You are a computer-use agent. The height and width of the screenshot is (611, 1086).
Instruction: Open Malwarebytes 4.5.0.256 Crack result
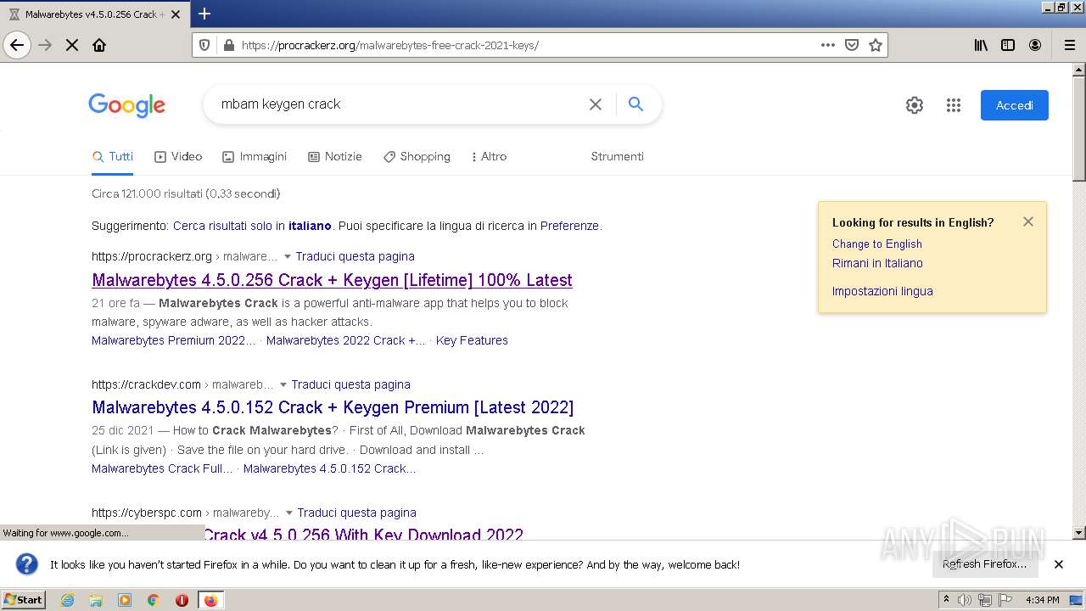[x=332, y=280]
